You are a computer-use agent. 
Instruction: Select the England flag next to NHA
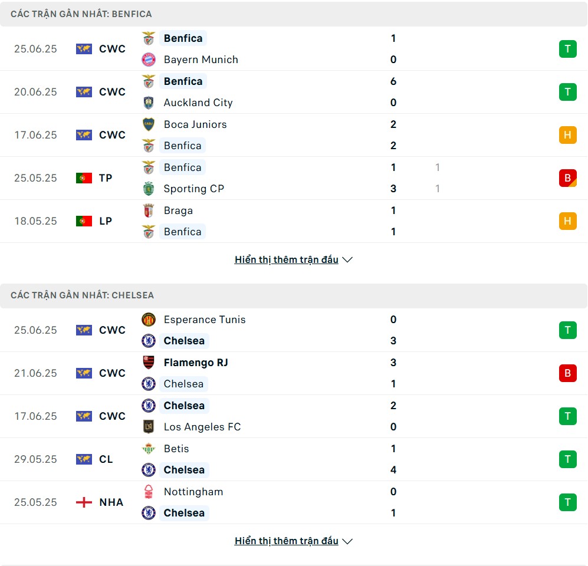coord(84,502)
